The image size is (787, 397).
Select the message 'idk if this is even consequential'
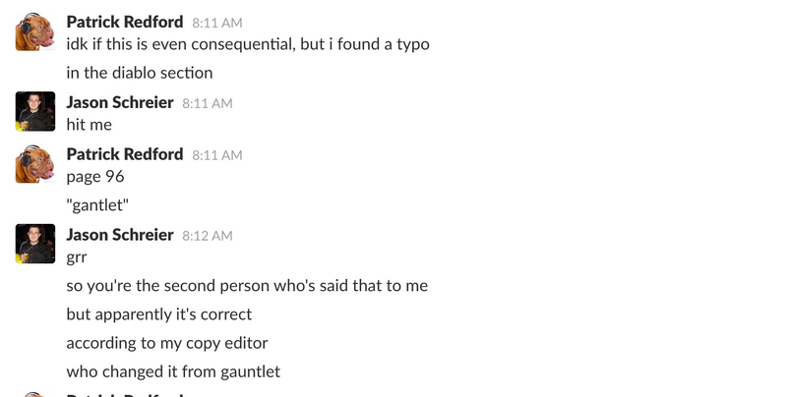(248, 44)
